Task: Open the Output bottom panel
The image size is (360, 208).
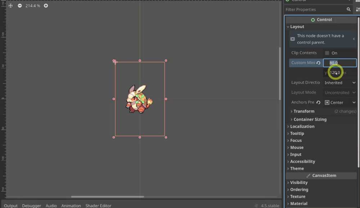Action: [10, 206]
